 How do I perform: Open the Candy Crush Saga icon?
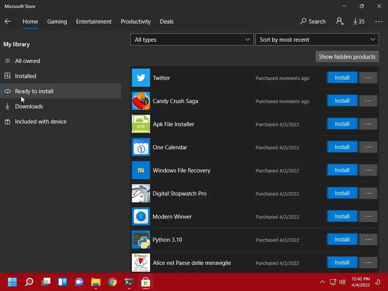click(141, 101)
